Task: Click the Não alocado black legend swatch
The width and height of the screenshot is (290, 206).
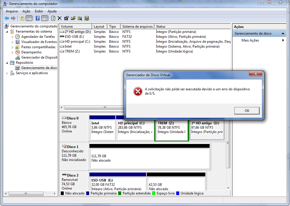Action: point(62,193)
